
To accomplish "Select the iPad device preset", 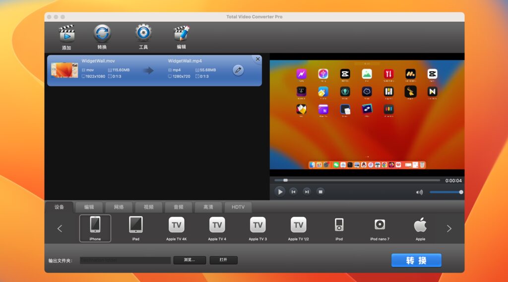I will click(x=136, y=228).
